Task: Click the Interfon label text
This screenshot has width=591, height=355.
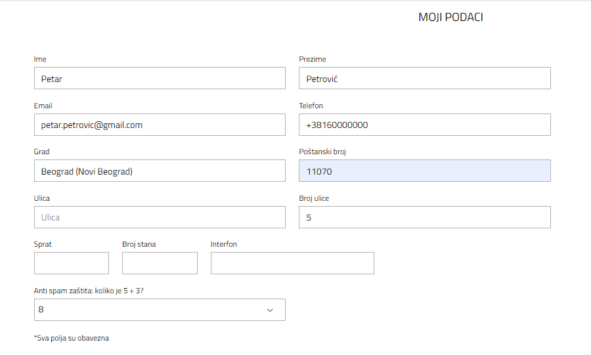Action: click(223, 244)
